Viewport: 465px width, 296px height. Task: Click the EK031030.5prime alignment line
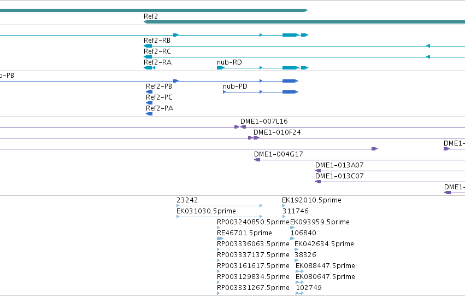(220, 217)
